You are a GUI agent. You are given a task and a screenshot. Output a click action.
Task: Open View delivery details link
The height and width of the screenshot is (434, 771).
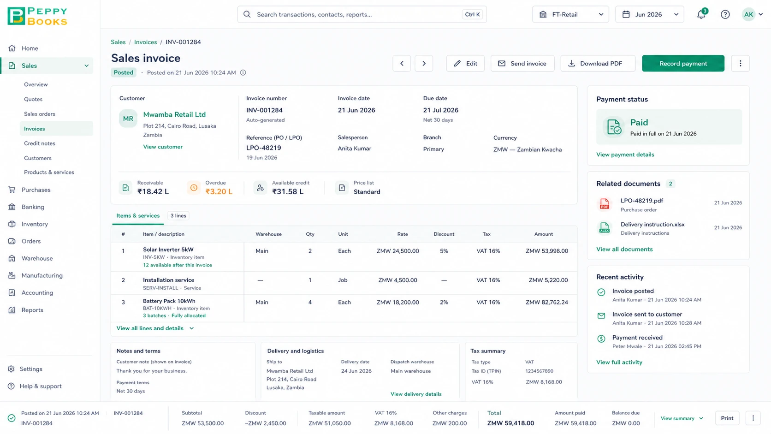point(416,394)
